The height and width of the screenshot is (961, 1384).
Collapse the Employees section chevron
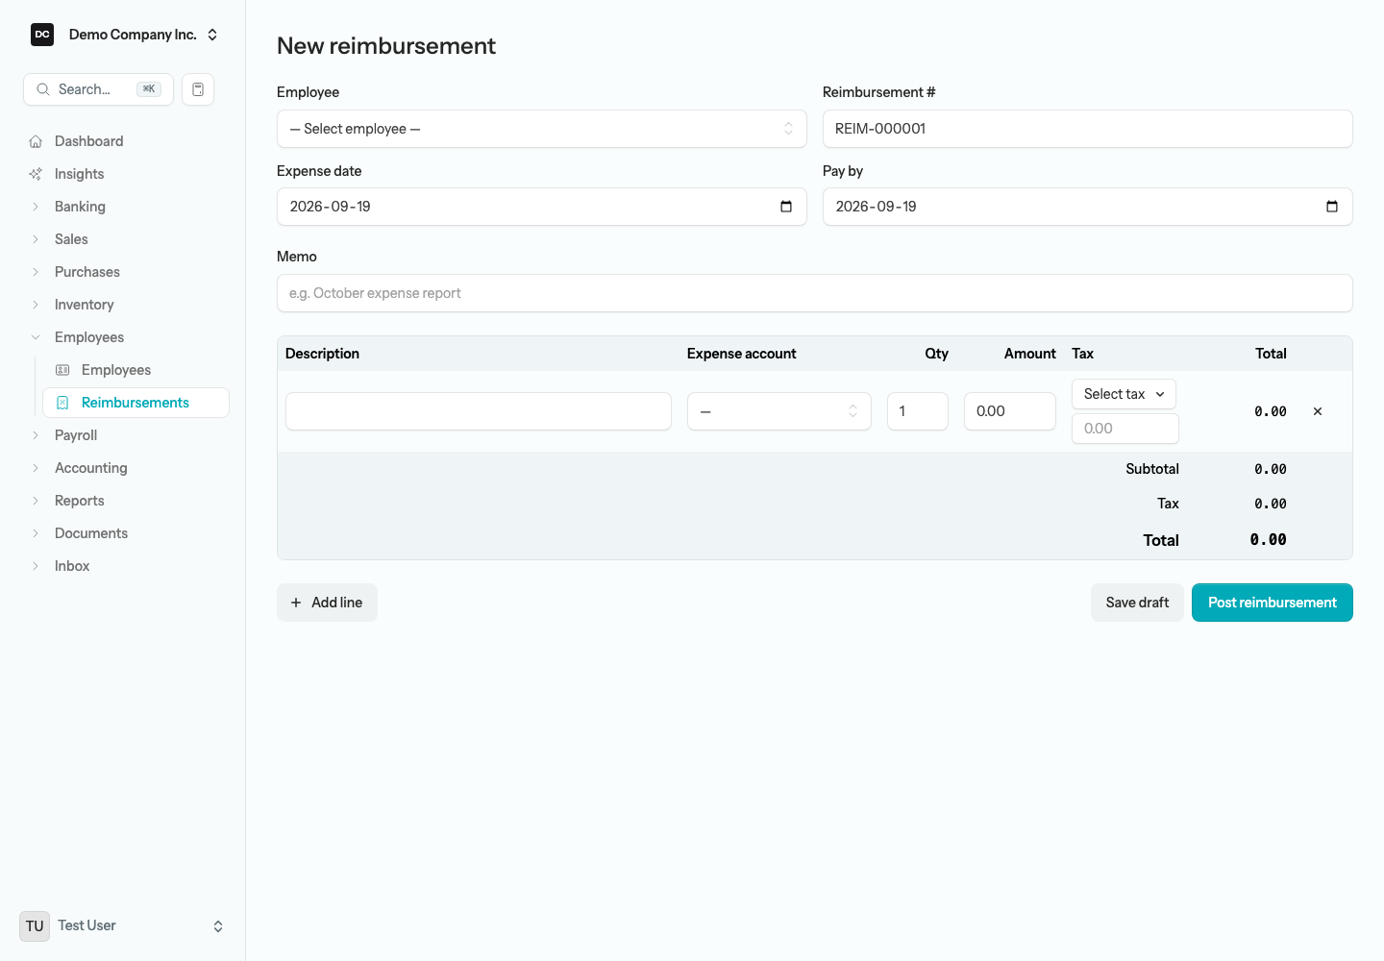pos(36,337)
